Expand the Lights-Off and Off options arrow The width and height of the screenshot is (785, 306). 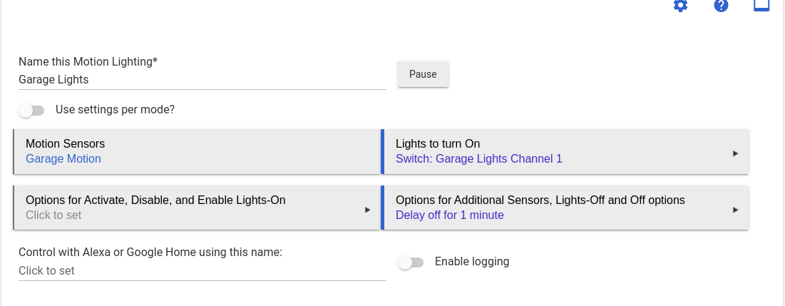735,210
